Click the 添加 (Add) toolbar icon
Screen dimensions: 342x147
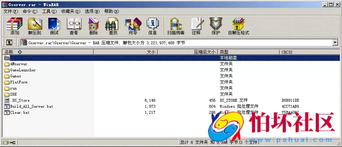(15, 26)
